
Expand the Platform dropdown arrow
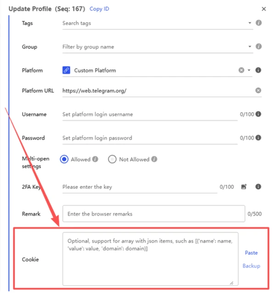coord(249,70)
